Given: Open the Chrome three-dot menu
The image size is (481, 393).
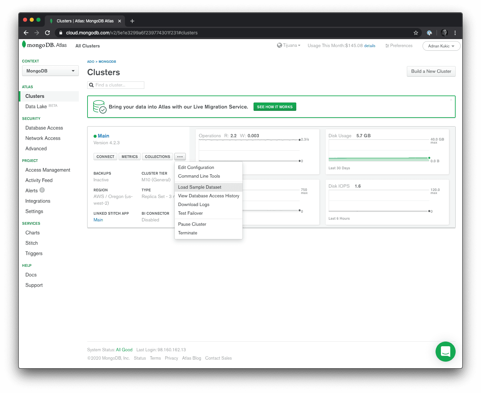Looking at the screenshot, I should [x=455, y=33].
